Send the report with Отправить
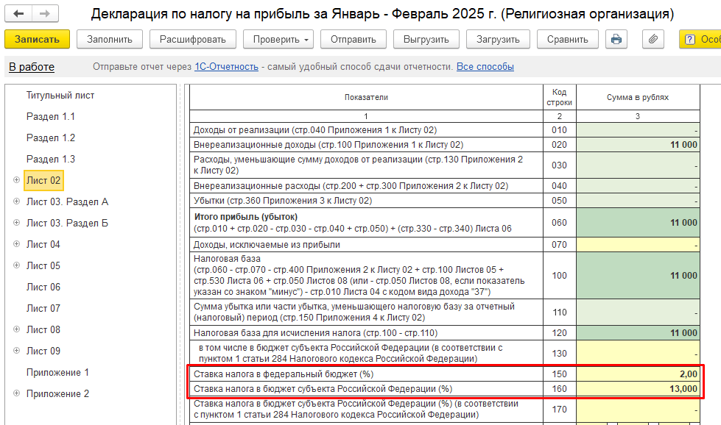This screenshot has height=425, width=721. (353, 39)
